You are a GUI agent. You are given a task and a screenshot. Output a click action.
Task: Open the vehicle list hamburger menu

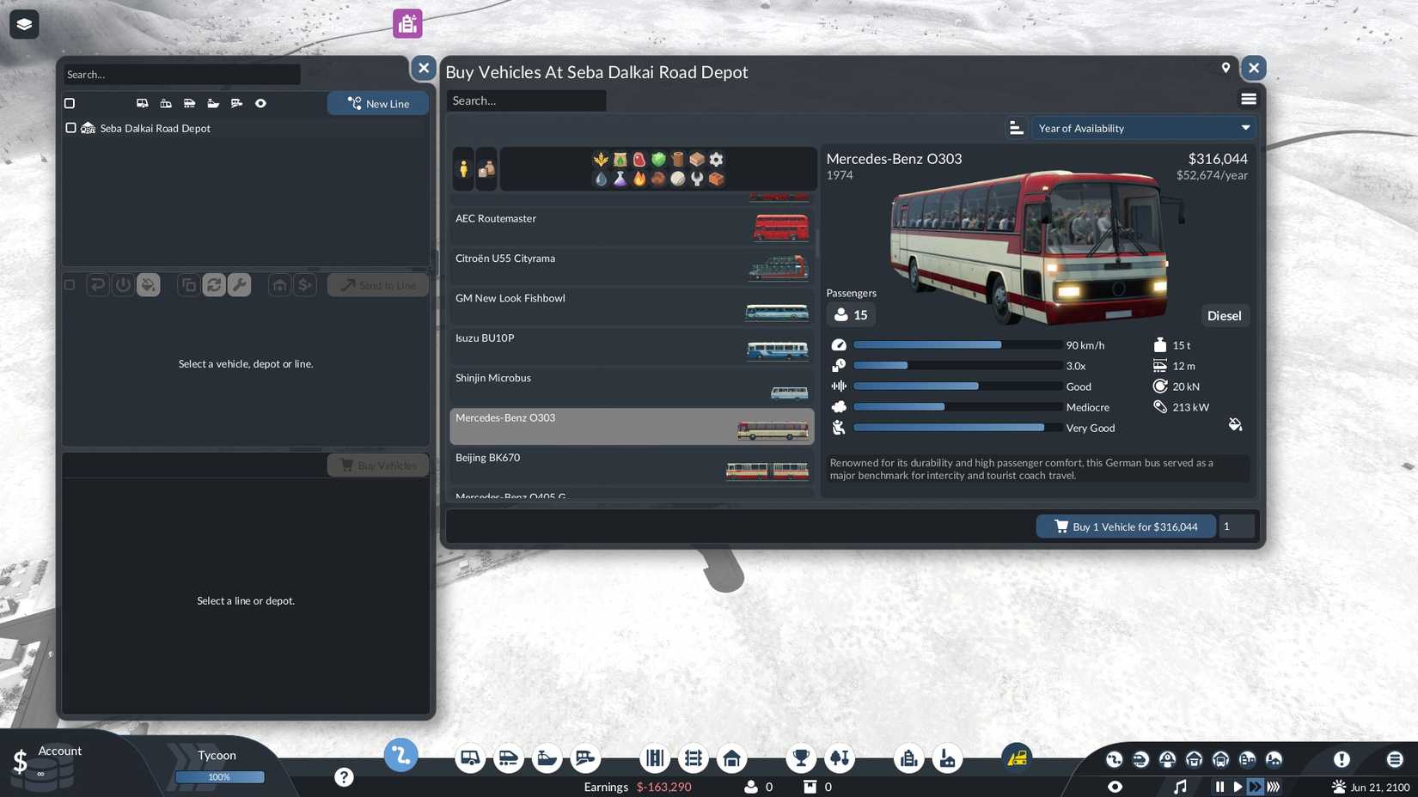(1249, 100)
